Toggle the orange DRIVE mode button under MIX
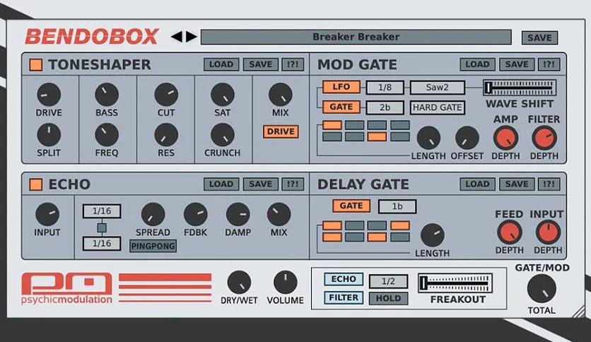591x342 pixels. (281, 131)
